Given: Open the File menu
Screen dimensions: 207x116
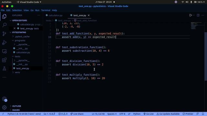Looking at the screenshot, I should pyautogui.click(x=3, y=10).
